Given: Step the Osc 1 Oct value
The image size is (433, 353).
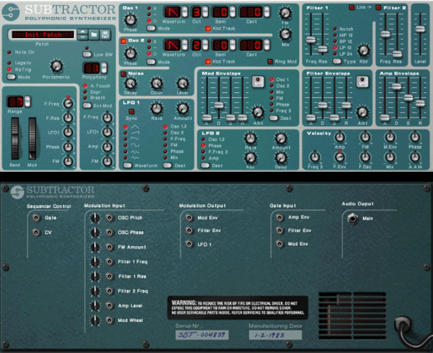Looking at the screenshot, I should point(205,12).
